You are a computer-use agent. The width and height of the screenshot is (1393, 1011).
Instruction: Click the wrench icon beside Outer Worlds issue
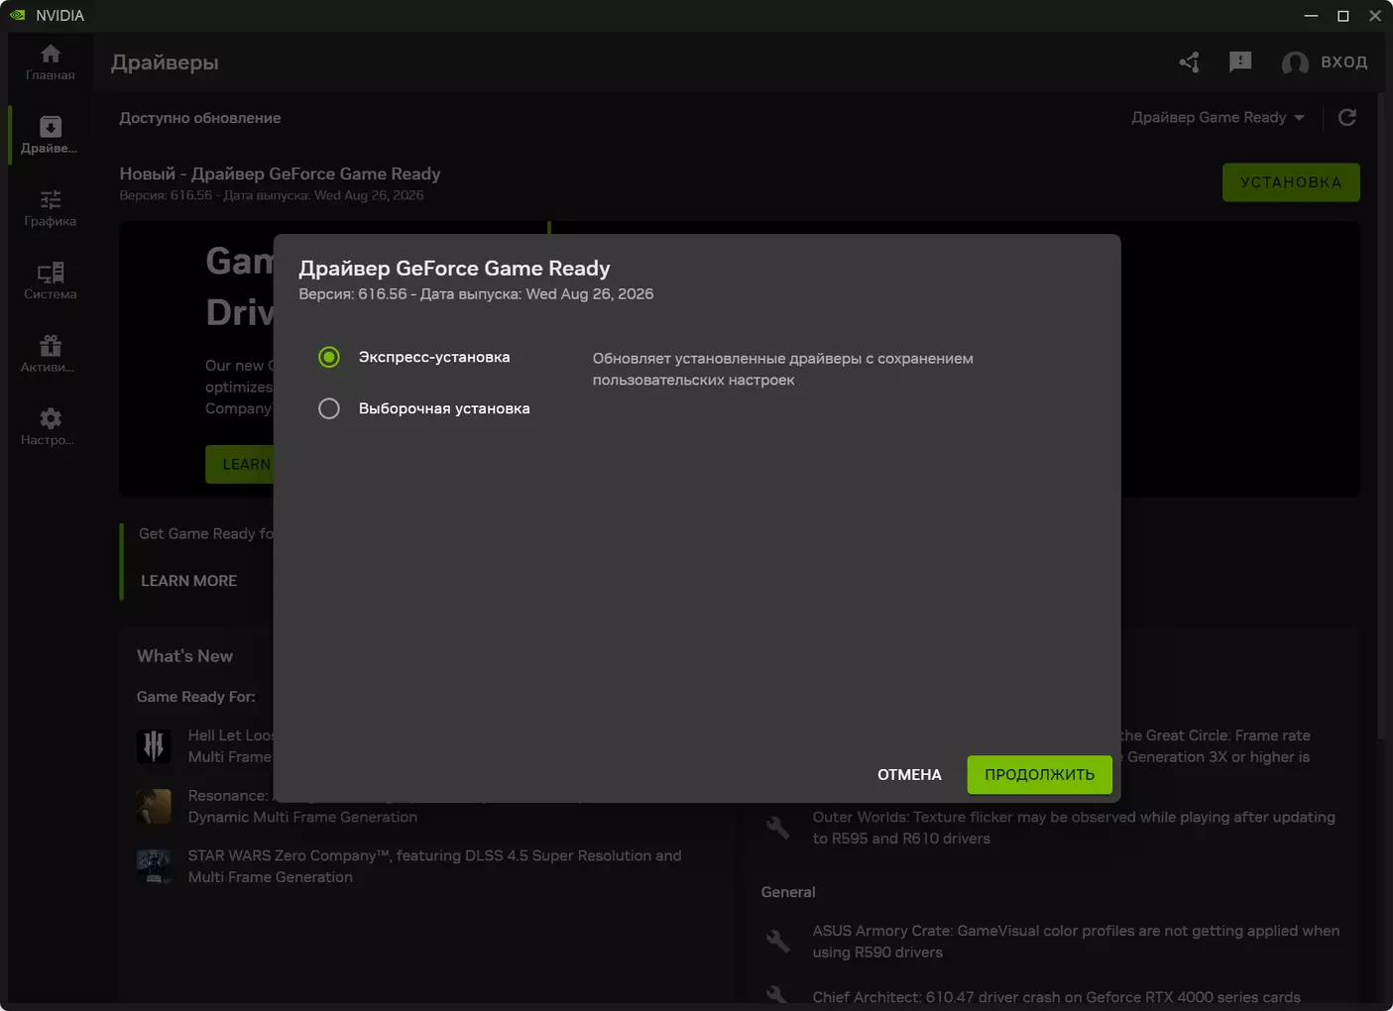[777, 827]
